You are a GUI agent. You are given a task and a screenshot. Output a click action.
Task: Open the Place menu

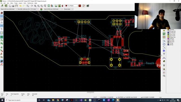point(12,3)
